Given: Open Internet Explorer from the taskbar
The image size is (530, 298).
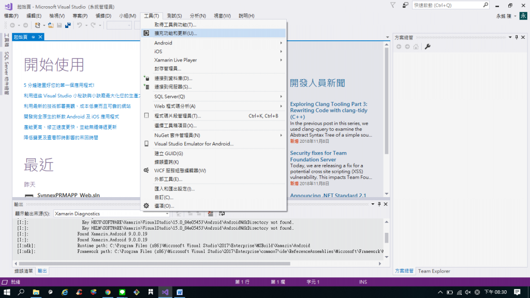Looking at the screenshot, I should [65, 292].
